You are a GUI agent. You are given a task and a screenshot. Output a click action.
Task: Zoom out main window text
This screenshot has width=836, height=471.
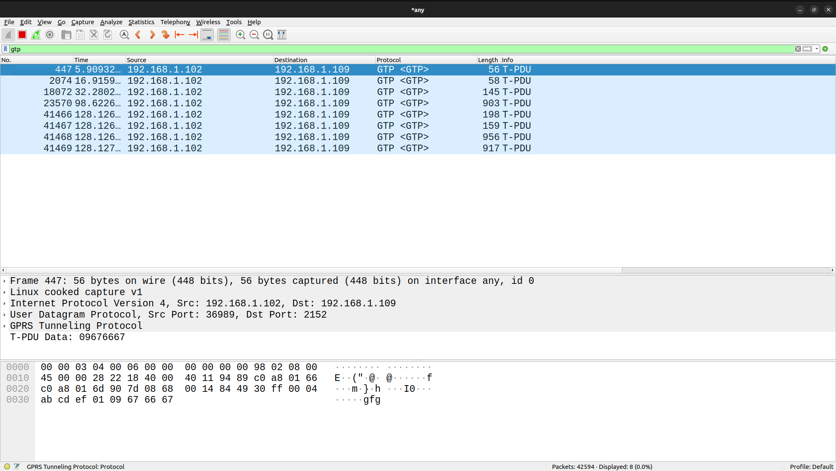pyautogui.click(x=254, y=35)
